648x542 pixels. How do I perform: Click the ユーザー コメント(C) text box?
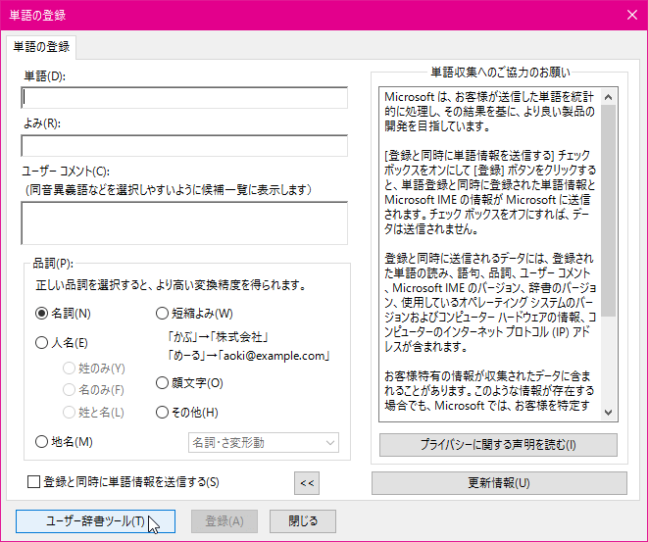click(184, 223)
